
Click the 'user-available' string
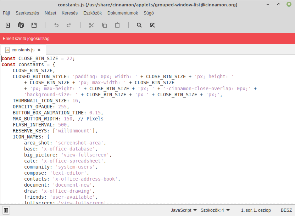(x=72, y=197)
